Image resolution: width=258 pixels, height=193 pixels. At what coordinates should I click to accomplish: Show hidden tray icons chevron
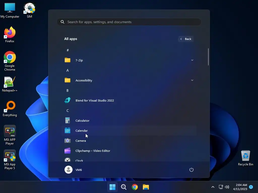click(213, 187)
